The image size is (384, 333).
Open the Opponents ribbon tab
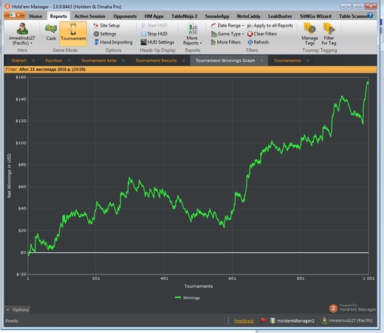[125, 16]
